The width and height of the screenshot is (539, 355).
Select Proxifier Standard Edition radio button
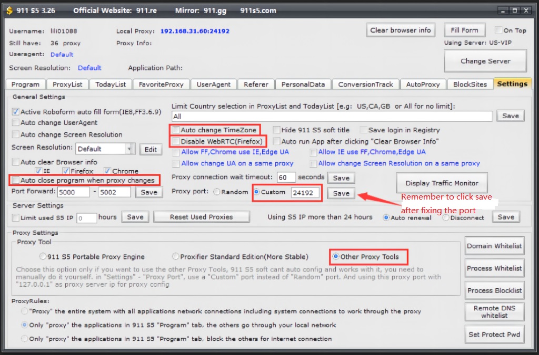(x=176, y=257)
